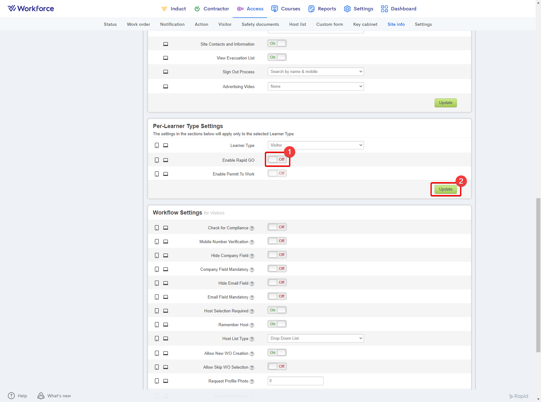Enable Mobile Number Verification toggle

point(277,241)
